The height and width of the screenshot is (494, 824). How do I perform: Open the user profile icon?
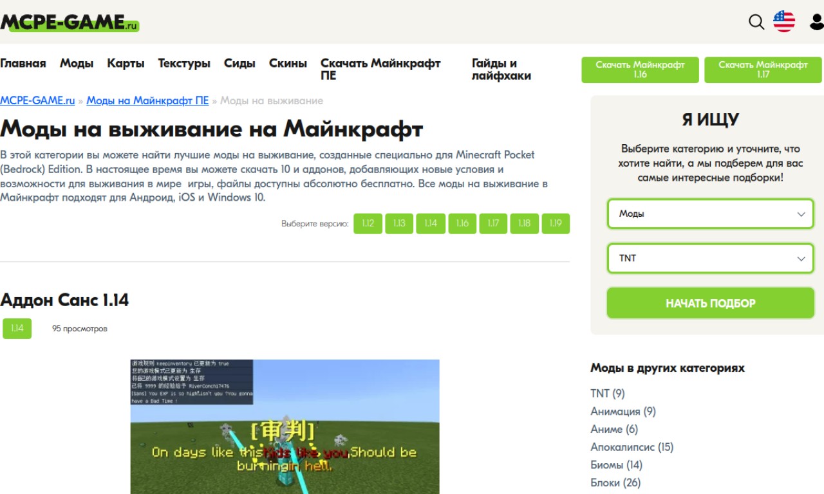coord(816,22)
